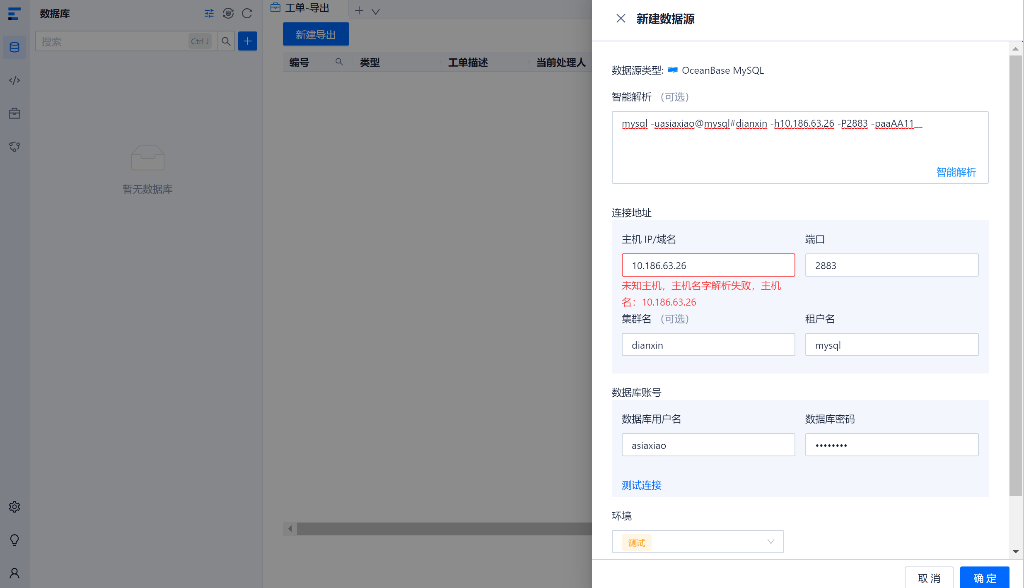Viewport: 1024px width, 588px height.
Task: Click the 确定 confirm button
Action: [984, 578]
